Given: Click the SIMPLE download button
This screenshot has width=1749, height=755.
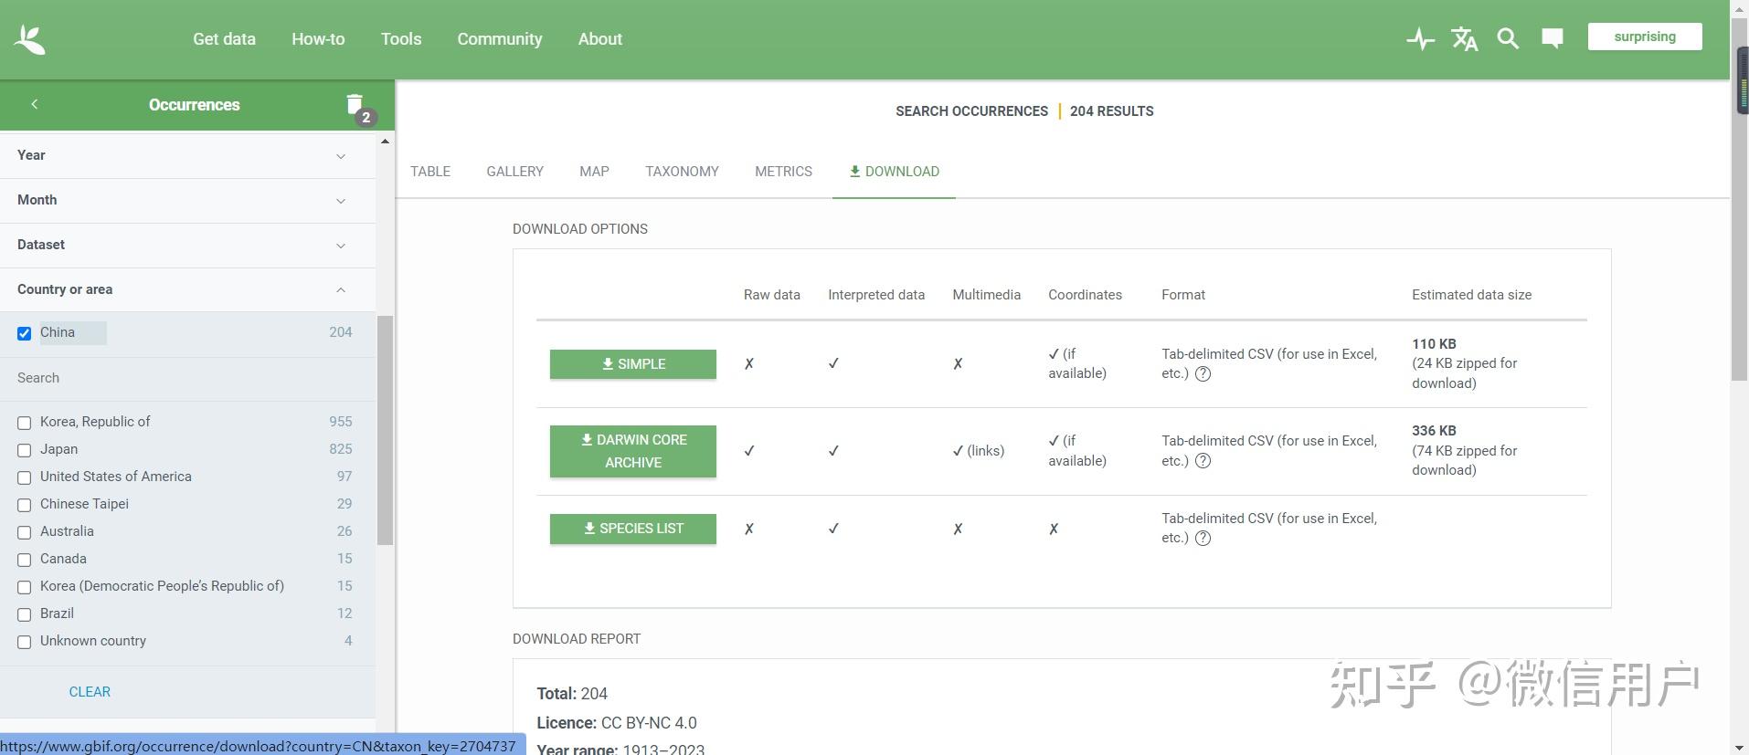Looking at the screenshot, I should point(633,364).
